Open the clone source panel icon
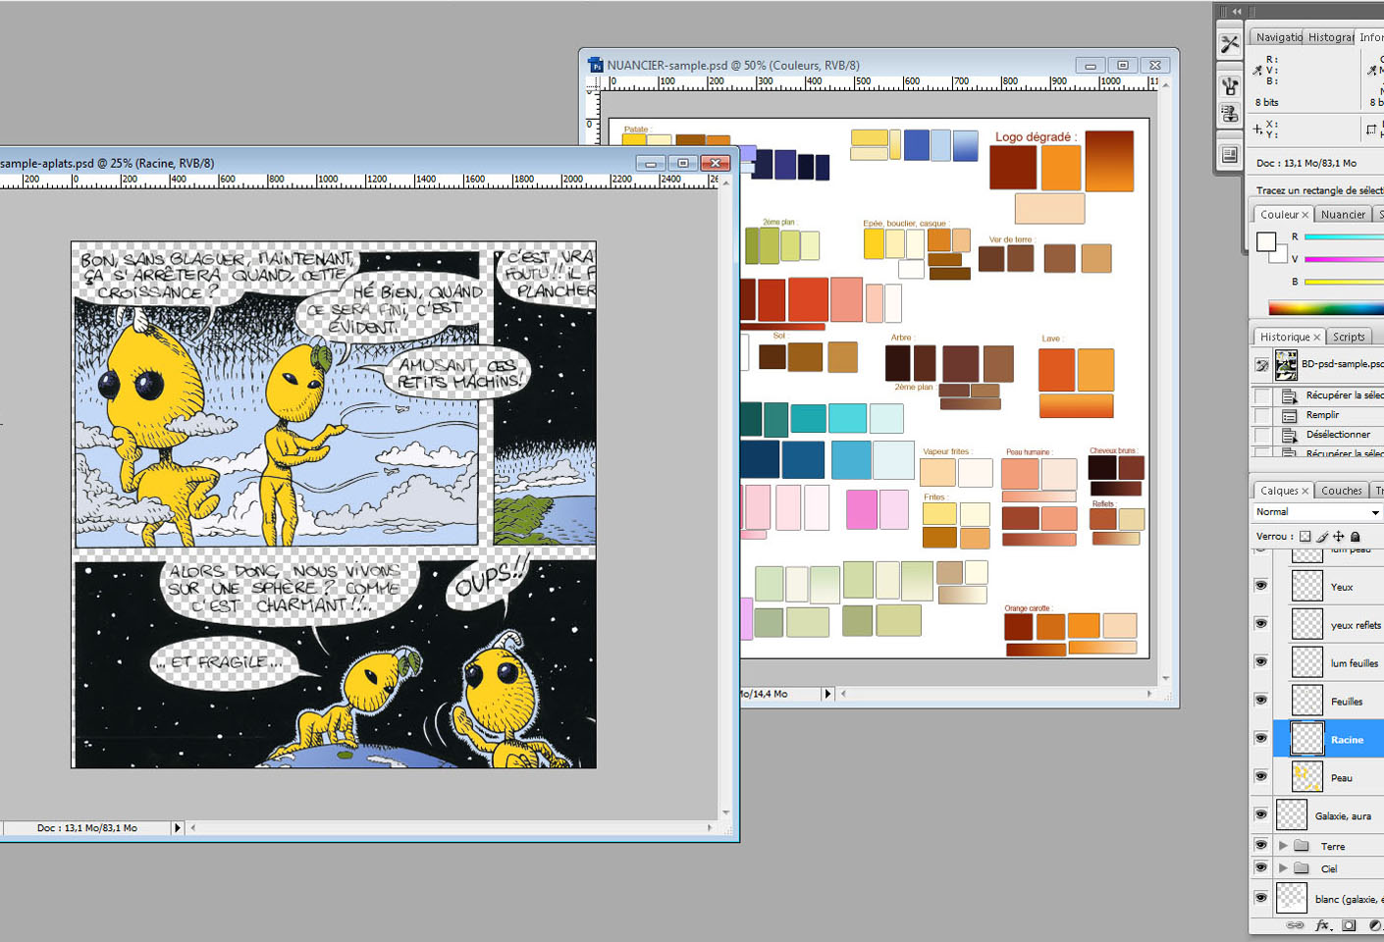This screenshot has width=1384, height=942. click(1230, 114)
